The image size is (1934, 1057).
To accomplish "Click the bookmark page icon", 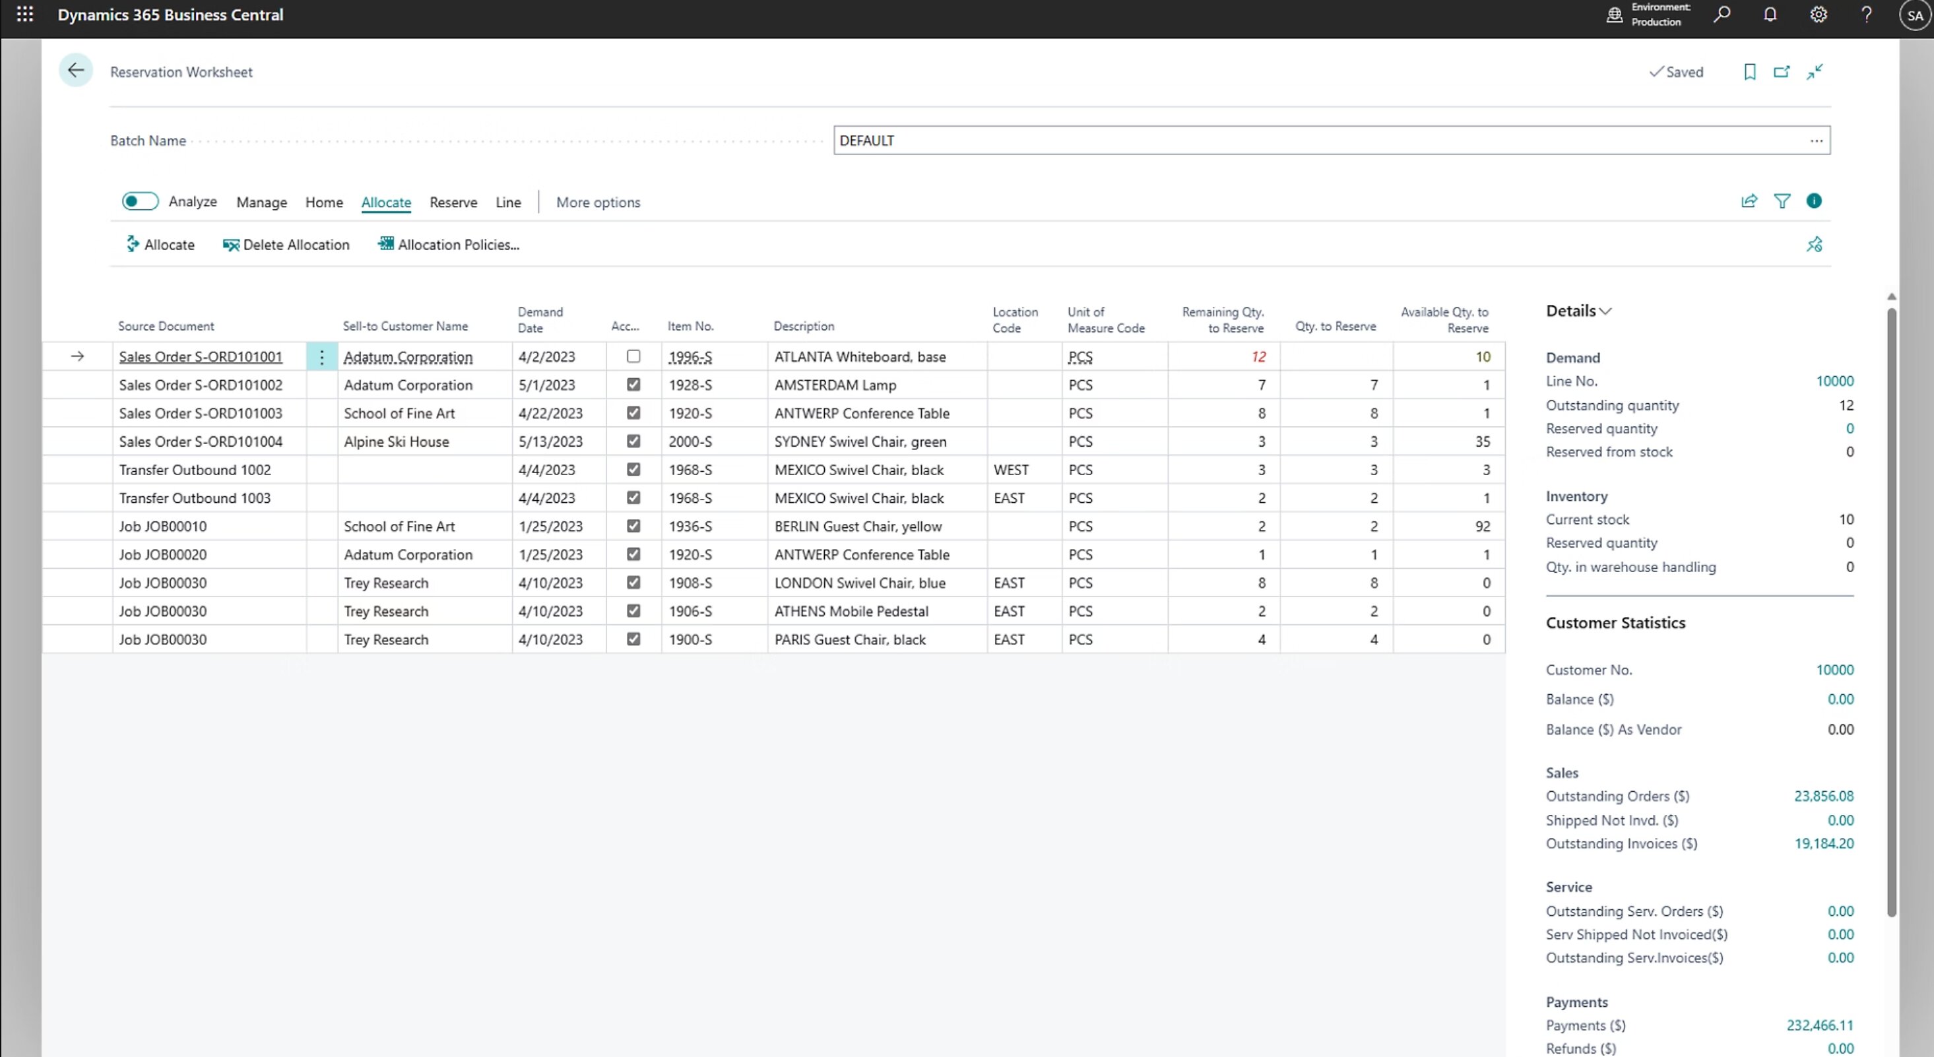I will (1749, 72).
